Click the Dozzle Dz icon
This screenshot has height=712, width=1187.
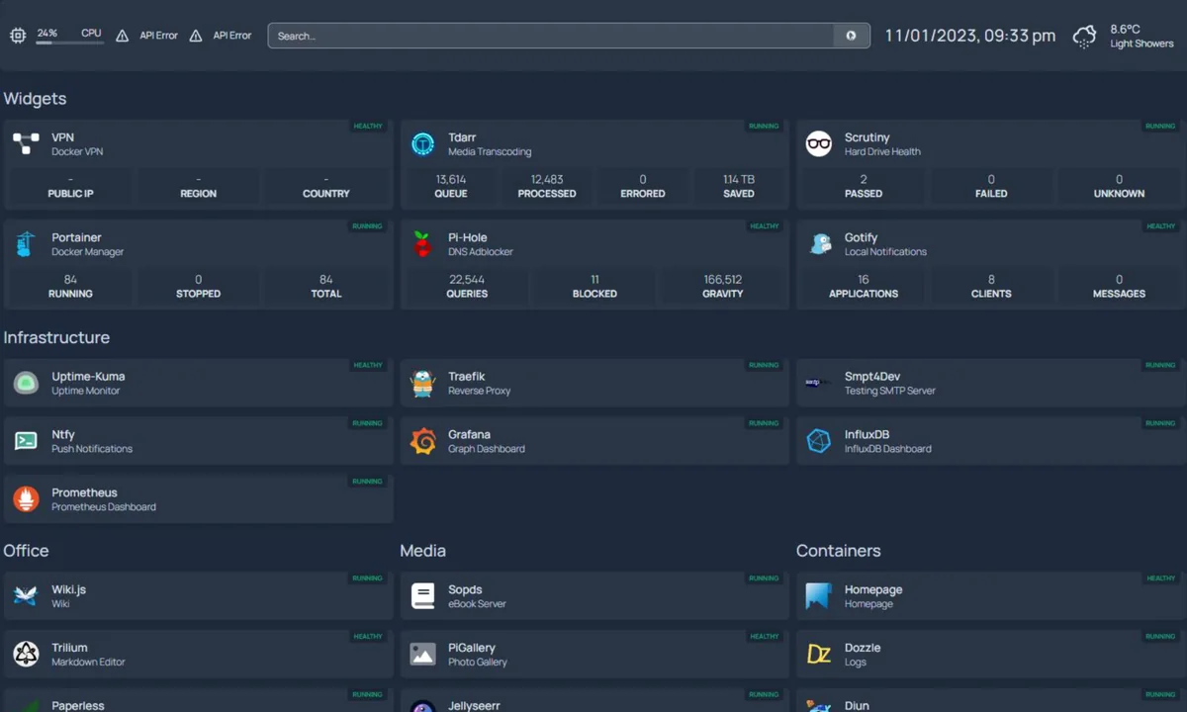(819, 654)
